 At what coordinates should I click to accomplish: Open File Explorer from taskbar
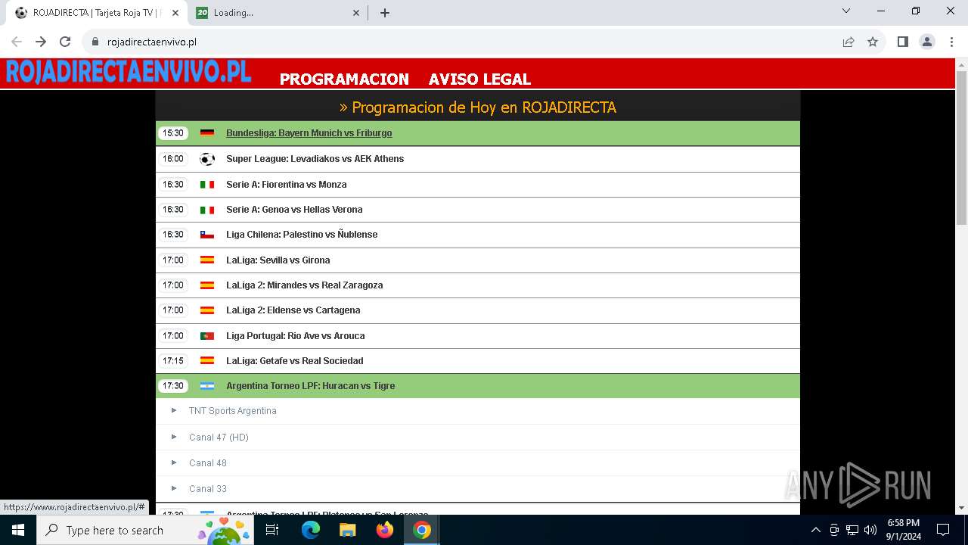pos(347,530)
